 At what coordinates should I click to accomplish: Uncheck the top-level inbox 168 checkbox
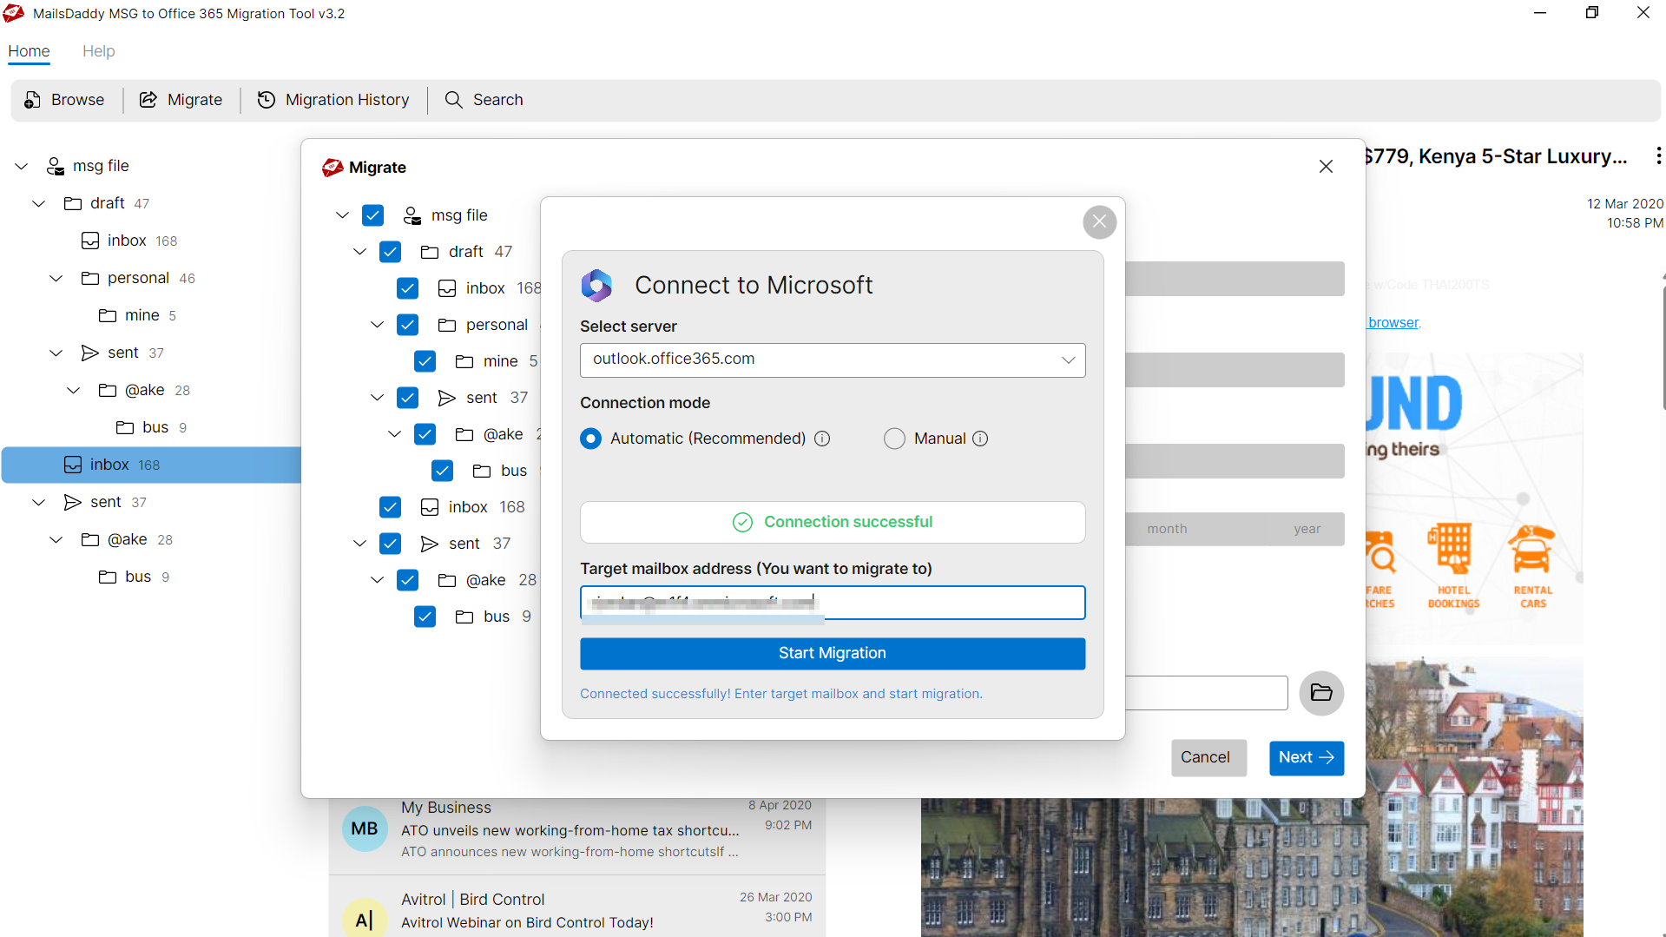pos(391,507)
